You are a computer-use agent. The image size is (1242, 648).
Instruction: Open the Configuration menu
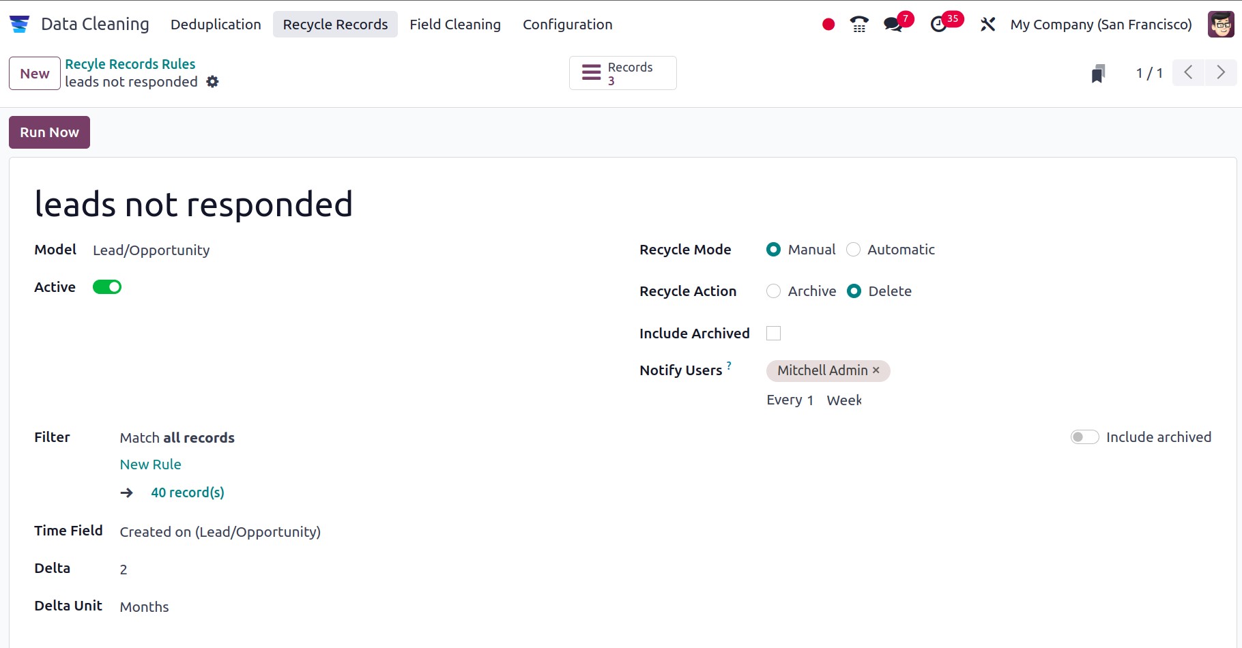[567, 24]
